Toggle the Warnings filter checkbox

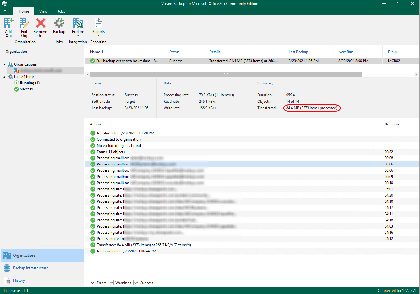click(x=111, y=283)
